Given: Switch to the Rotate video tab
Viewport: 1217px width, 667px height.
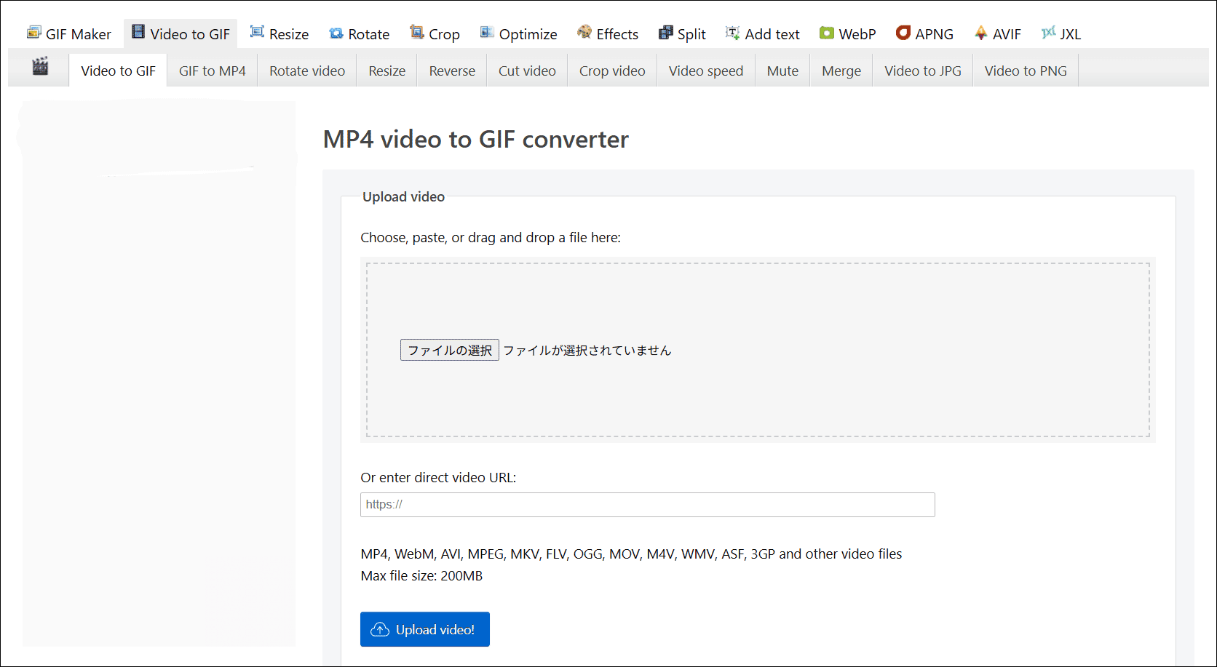Looking at the screenshot, I should (x=307, y=71).
